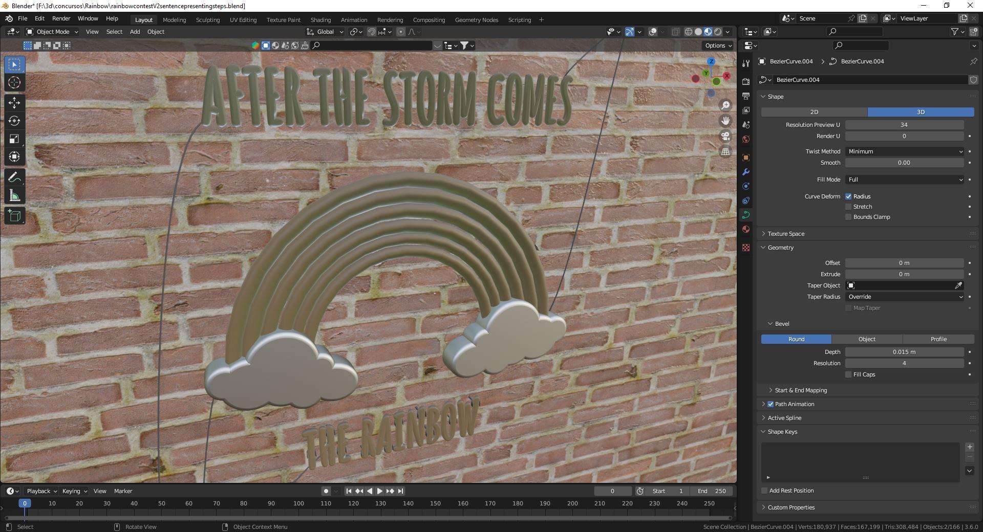The height and width of the screenshot is (532, 983).
Task: Select the Cursor tool in toolbar
Action: tap(14, 82)
